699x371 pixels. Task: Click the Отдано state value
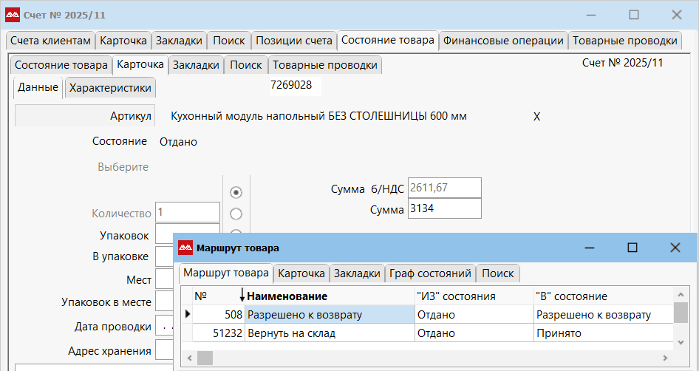pos(178,142)
